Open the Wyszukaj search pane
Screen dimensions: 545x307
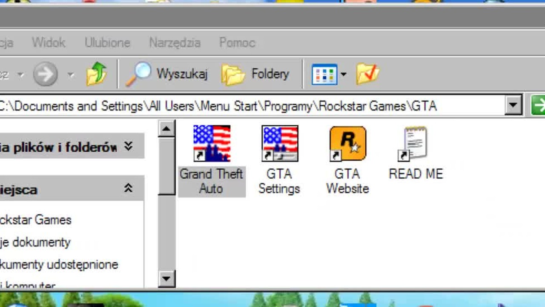167,74
